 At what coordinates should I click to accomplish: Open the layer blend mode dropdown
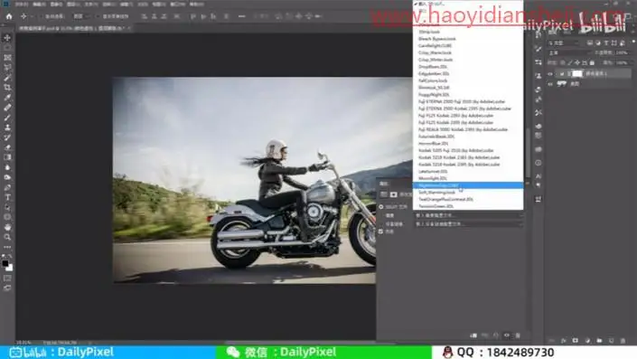coord(569,52)
